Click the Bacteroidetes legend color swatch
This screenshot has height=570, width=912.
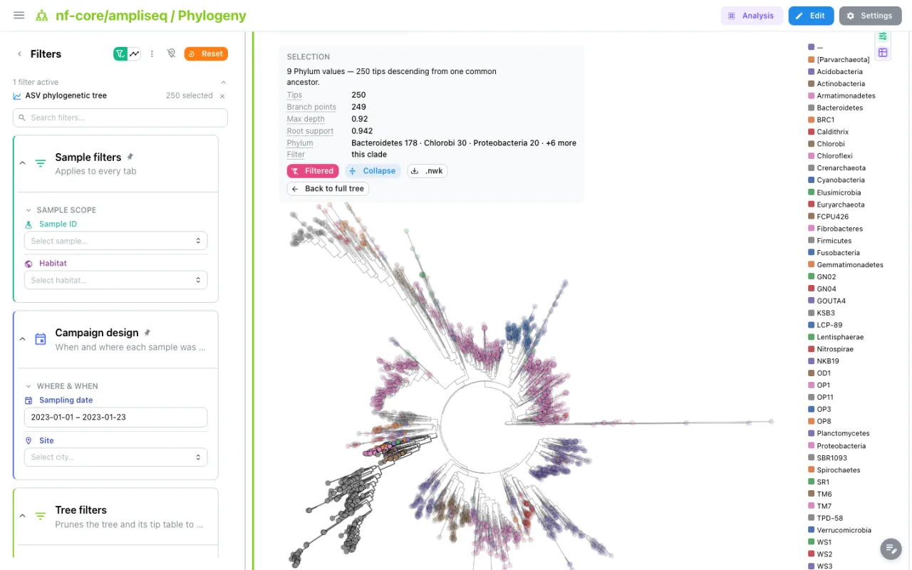coord(811,108)
